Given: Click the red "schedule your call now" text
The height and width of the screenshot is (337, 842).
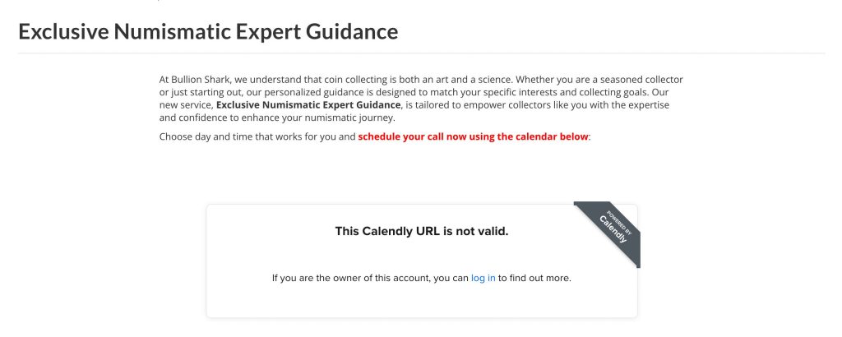Looking at the screenshot, I should (474, 136).
